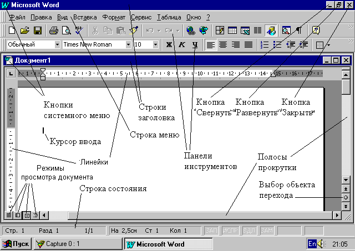
Task: Open the volume speaker tray icon
Action: coord(321,244)
